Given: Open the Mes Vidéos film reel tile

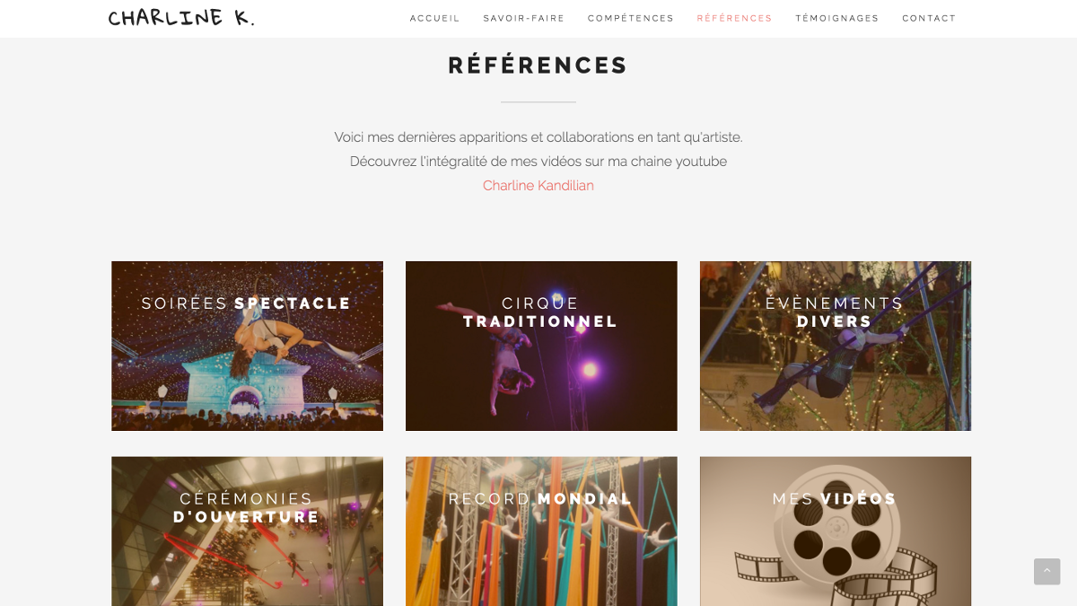Looking at the screenshot, I should point(836,531).
